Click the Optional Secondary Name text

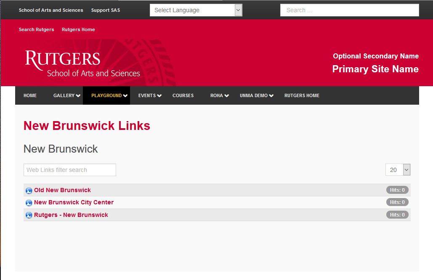point(375,56)
